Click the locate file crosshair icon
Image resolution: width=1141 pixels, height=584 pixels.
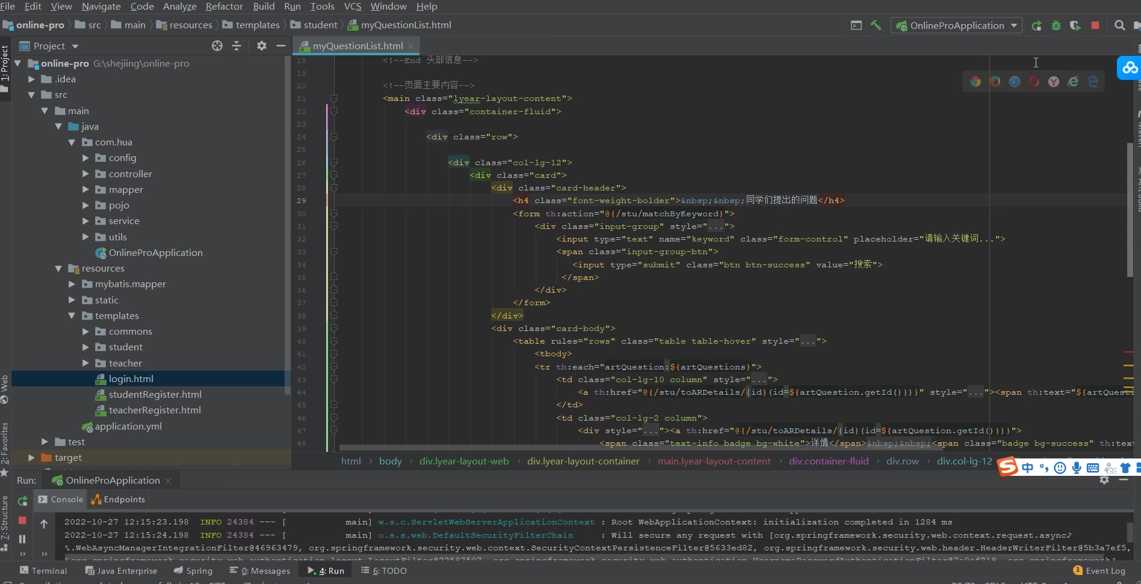point(217,46)
